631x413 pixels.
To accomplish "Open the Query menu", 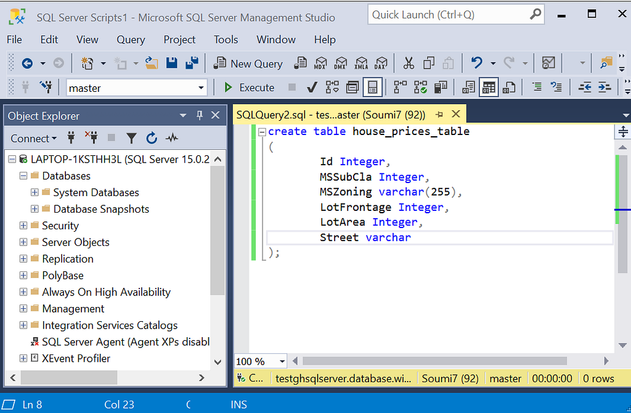I will click(131, 39).
